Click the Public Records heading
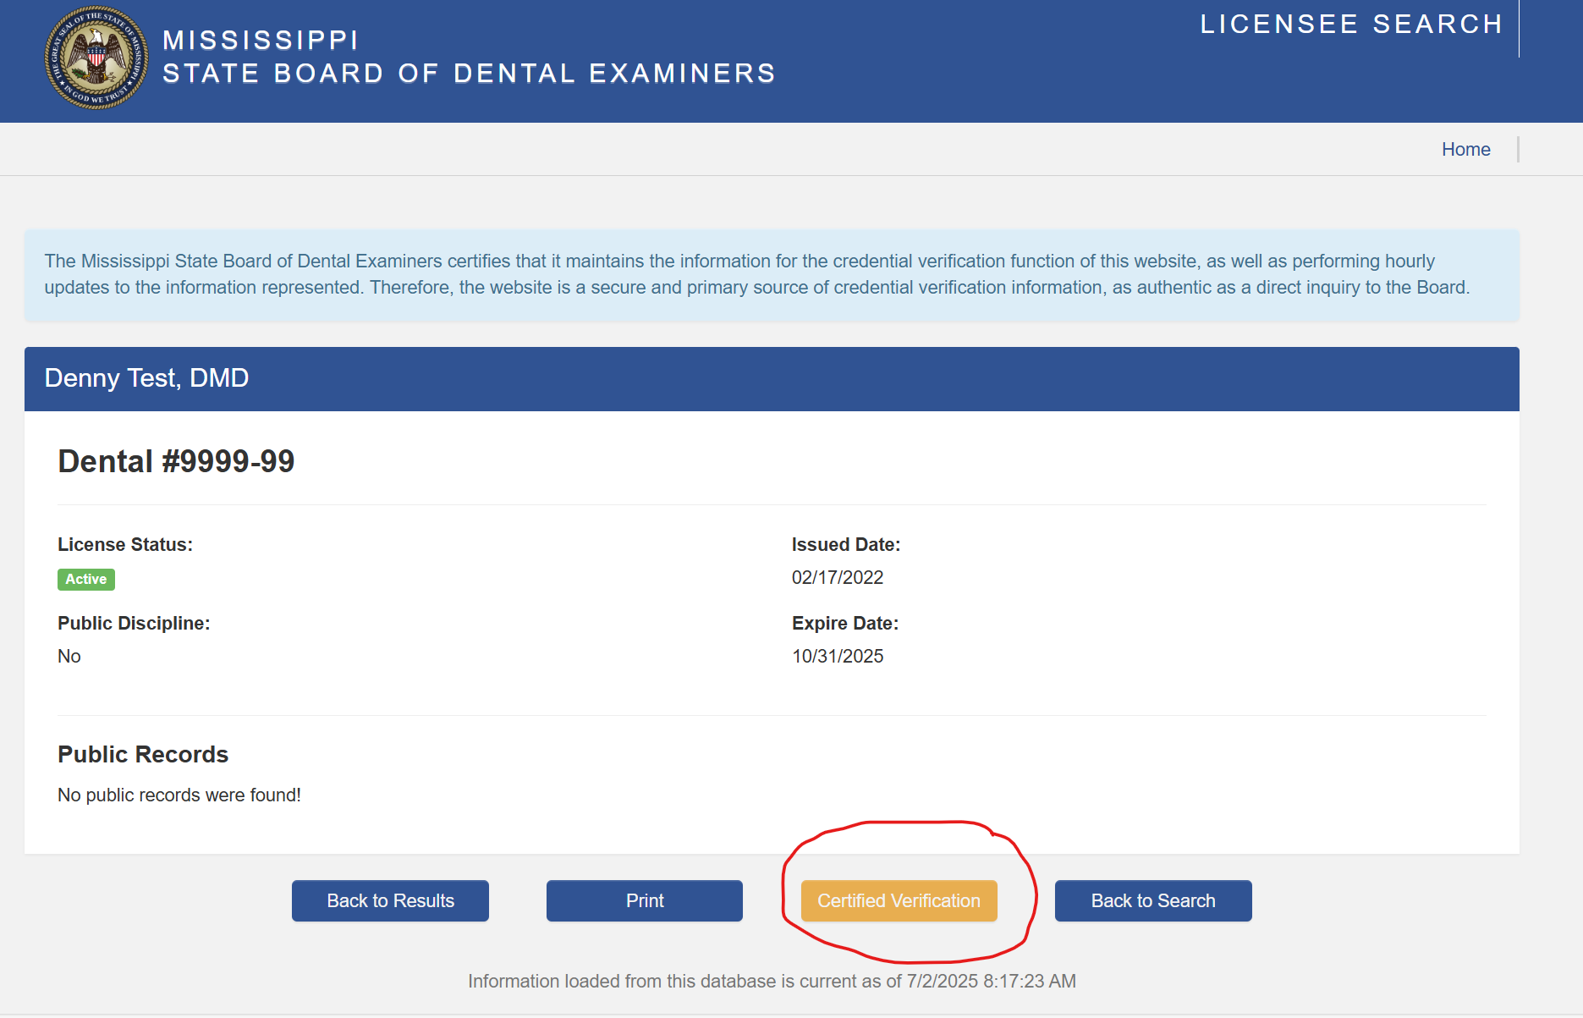Image resolution: width=1583 pixels, height=1018 pixels. click(143, 755)
